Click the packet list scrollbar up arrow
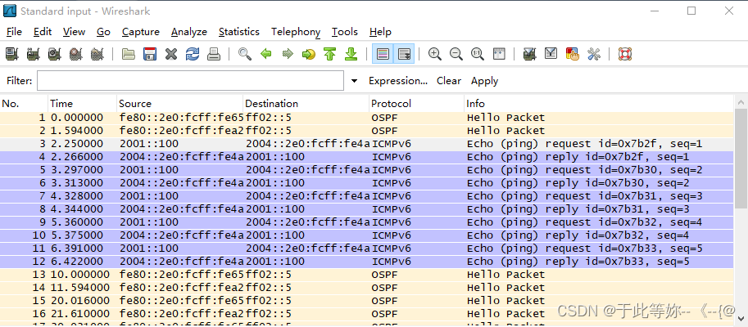This screenshot has height=327, width=748. pos(741,102)
